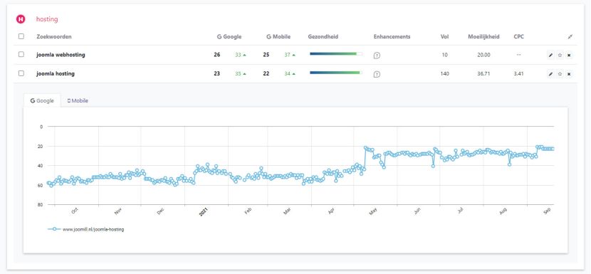
Task: Click Mobile change value 37 for joomla webhosting
Action: (287, 55)
